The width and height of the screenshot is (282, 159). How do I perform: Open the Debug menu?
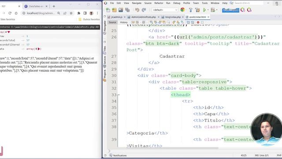[177, 3]
